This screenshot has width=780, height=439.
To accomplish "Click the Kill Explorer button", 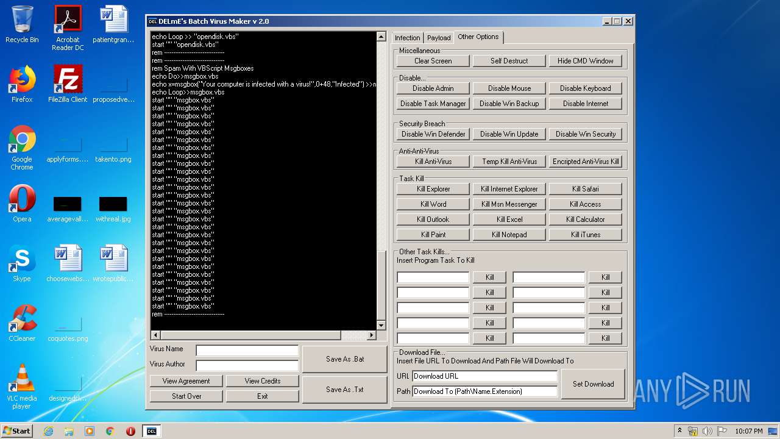I will point(433,189).
